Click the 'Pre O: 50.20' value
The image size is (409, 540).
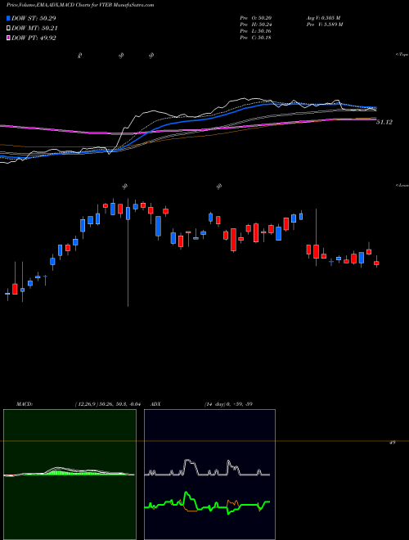pos(256,18)
